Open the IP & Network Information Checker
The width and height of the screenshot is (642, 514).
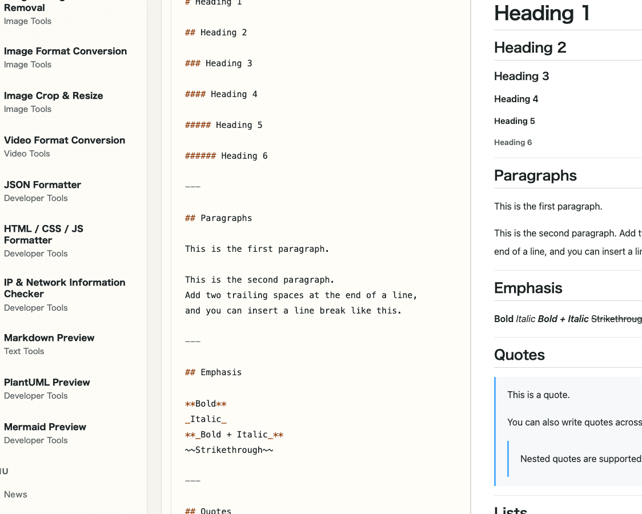65,288
